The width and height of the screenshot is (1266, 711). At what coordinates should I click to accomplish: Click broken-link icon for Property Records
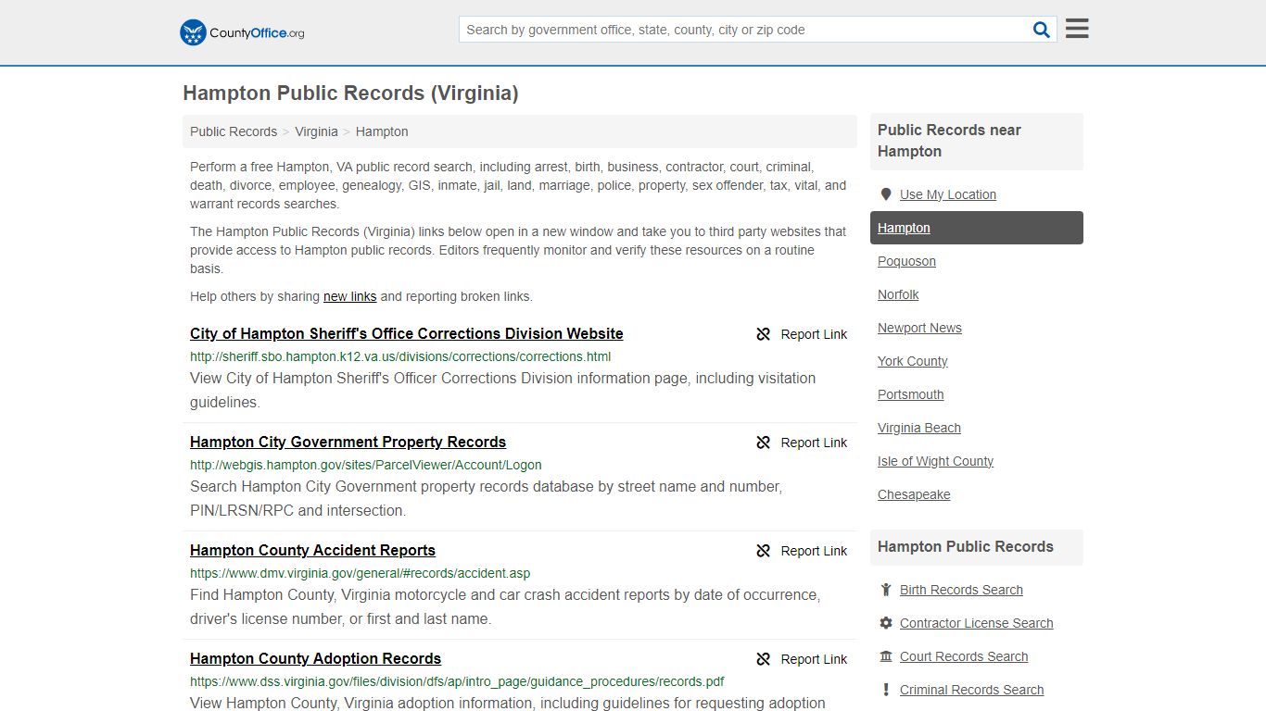tap(764, 443)
